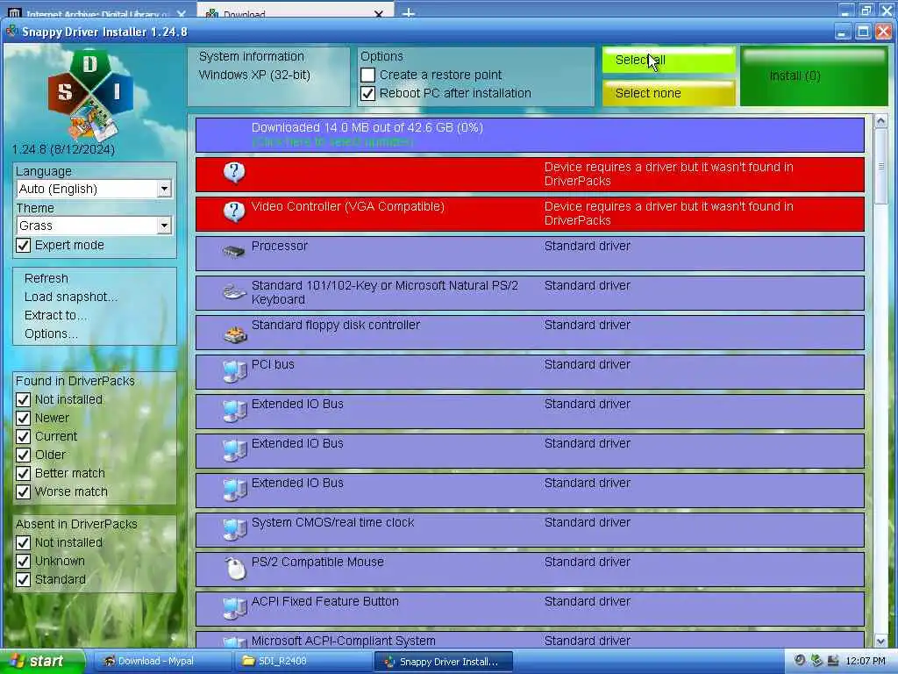Click the scrollbar down arrow

pyautogui.click(x=880, y=641)
